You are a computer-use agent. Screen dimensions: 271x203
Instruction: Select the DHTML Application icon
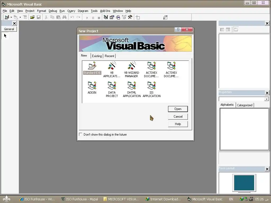[x=132, y=89]
